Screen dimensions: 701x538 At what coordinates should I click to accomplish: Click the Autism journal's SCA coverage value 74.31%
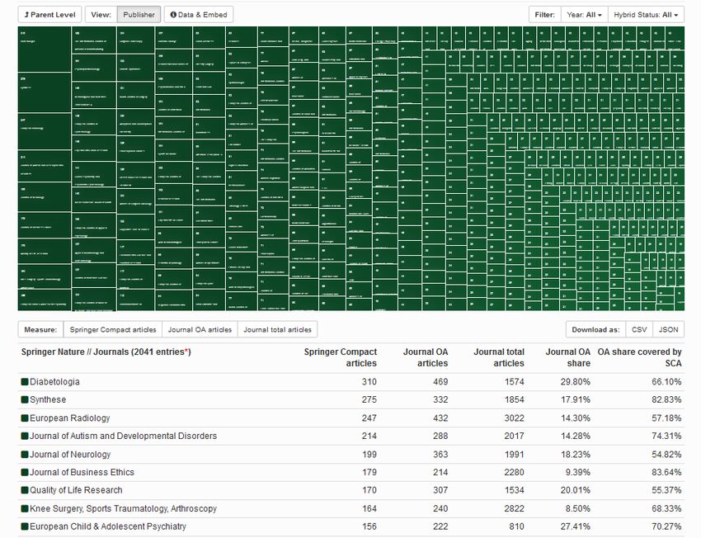666,436
